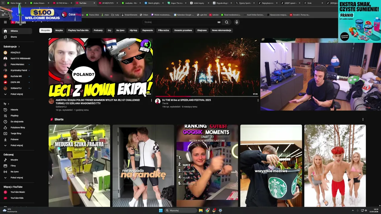
Task: Select the Hip-hop filter chip
Action: pos(133,30)
